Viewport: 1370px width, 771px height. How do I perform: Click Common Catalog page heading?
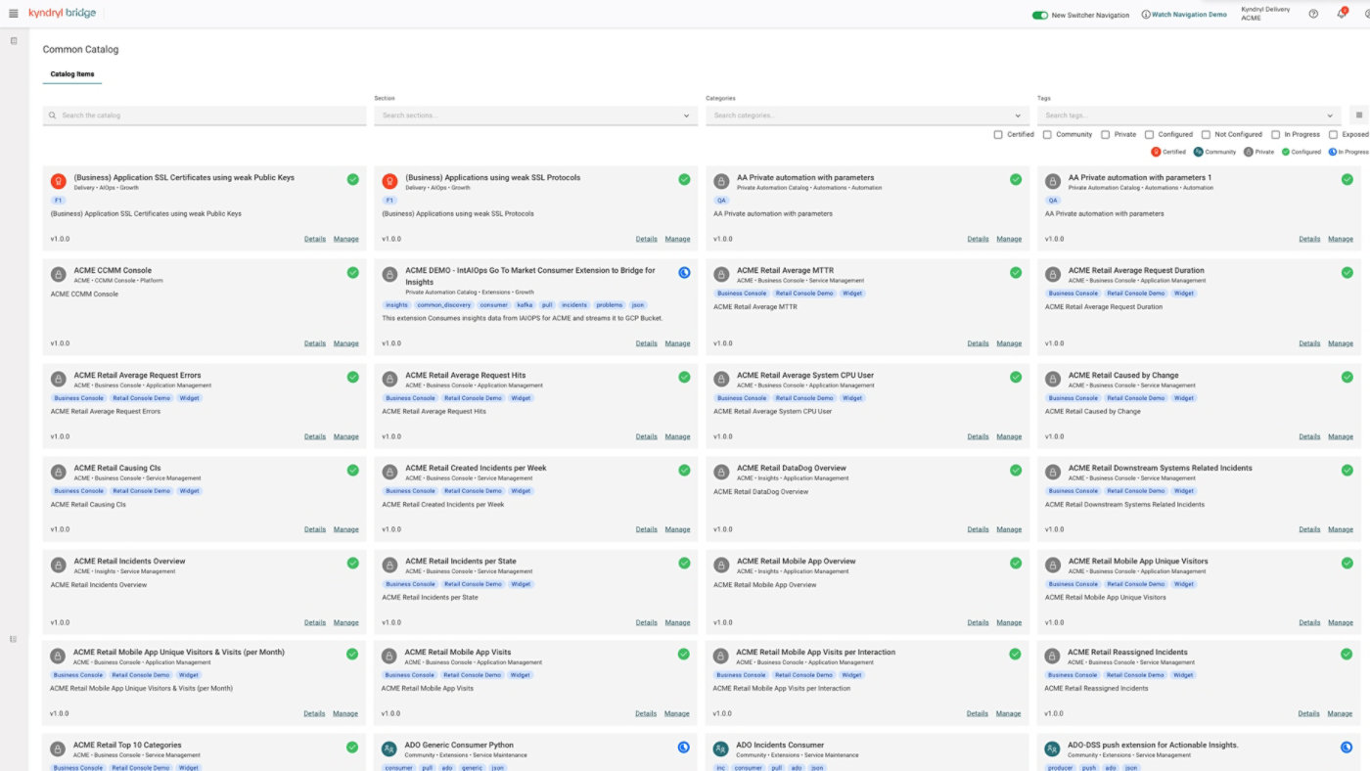[80, 49]
